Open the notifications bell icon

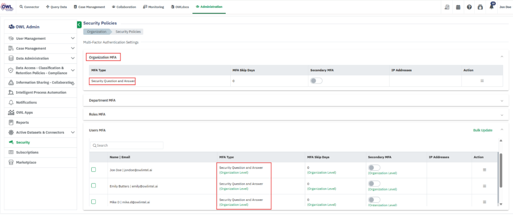(x=491, y=7)
